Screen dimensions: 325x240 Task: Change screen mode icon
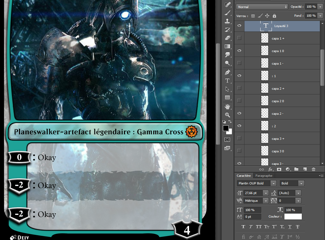[x=227, y=148]
